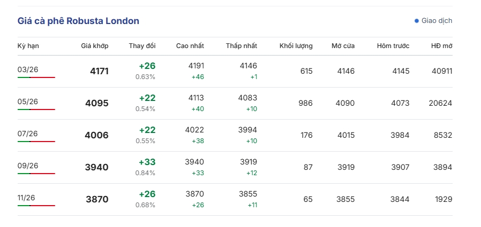Sort by Giá khớp column header

[x=95, y=46]
